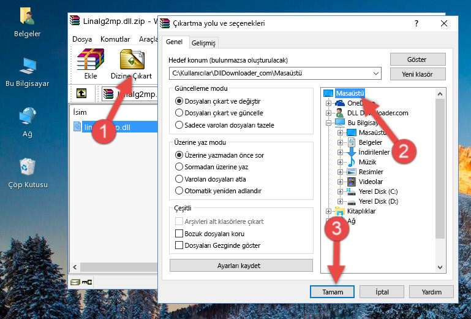Click the OneDrive cloud icon in folder tree
The width and height of the screenshot is (471, 319).
click(340, 103)
